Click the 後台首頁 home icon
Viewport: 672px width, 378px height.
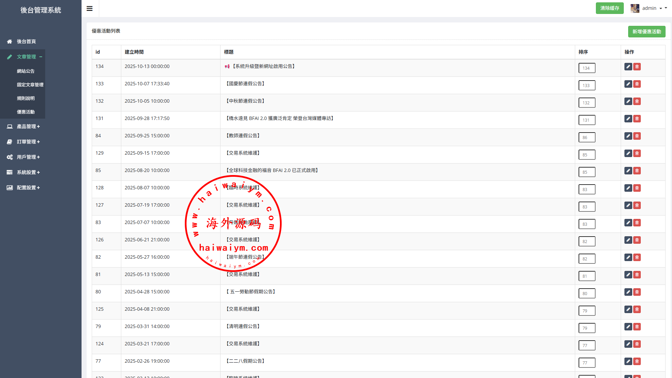[x=10, y=41]
